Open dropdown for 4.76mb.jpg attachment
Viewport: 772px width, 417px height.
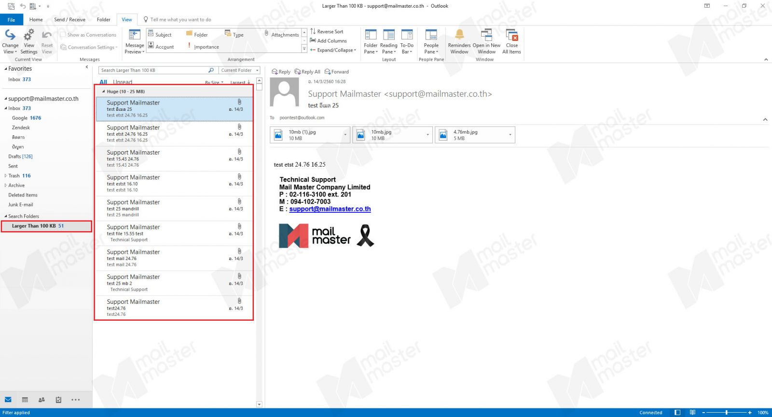tap(510, 135)
